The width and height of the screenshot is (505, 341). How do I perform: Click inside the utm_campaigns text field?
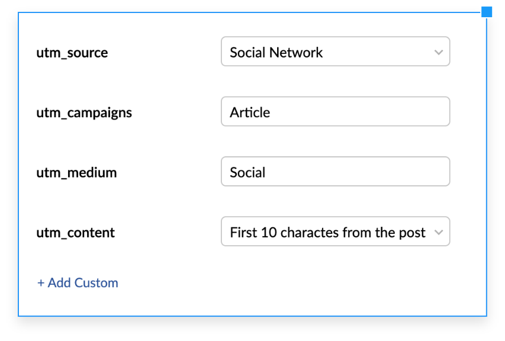click(x=335, y=111)
